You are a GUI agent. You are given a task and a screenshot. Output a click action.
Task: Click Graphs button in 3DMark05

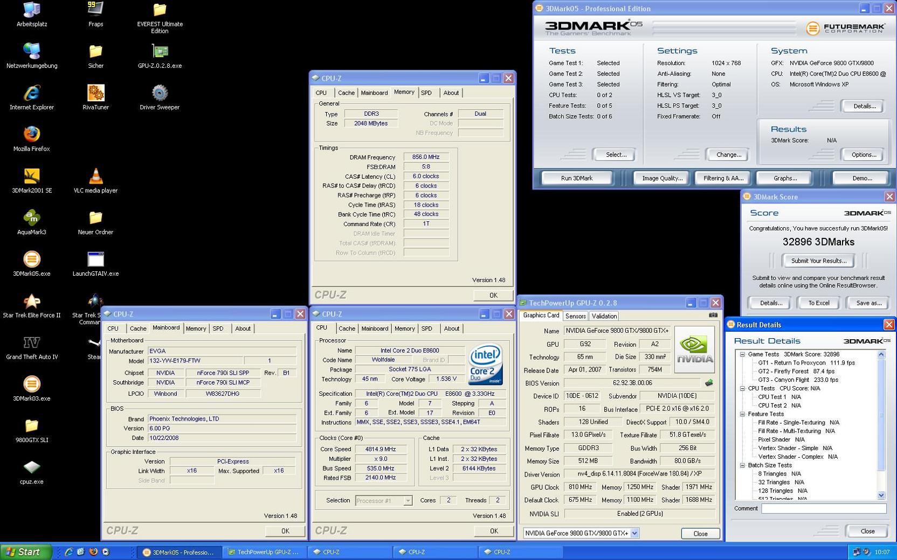pyautogui.click(x=785, y=178)
